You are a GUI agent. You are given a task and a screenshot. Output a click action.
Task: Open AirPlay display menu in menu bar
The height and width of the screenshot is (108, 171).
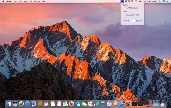pyautogui.click(x=136, y=1)
